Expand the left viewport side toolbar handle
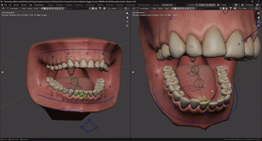This screenshot has height=141, width=262. (x=3, y=72)
